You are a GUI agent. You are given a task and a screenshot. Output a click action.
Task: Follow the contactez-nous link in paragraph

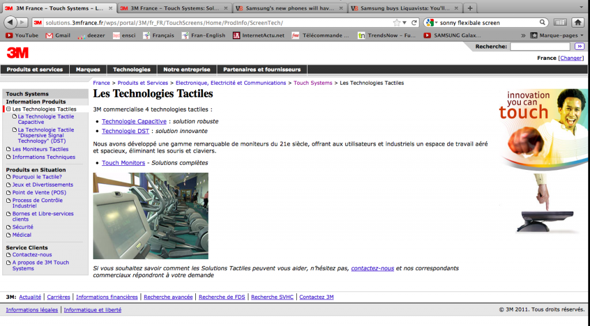click(x=373, y=268)
